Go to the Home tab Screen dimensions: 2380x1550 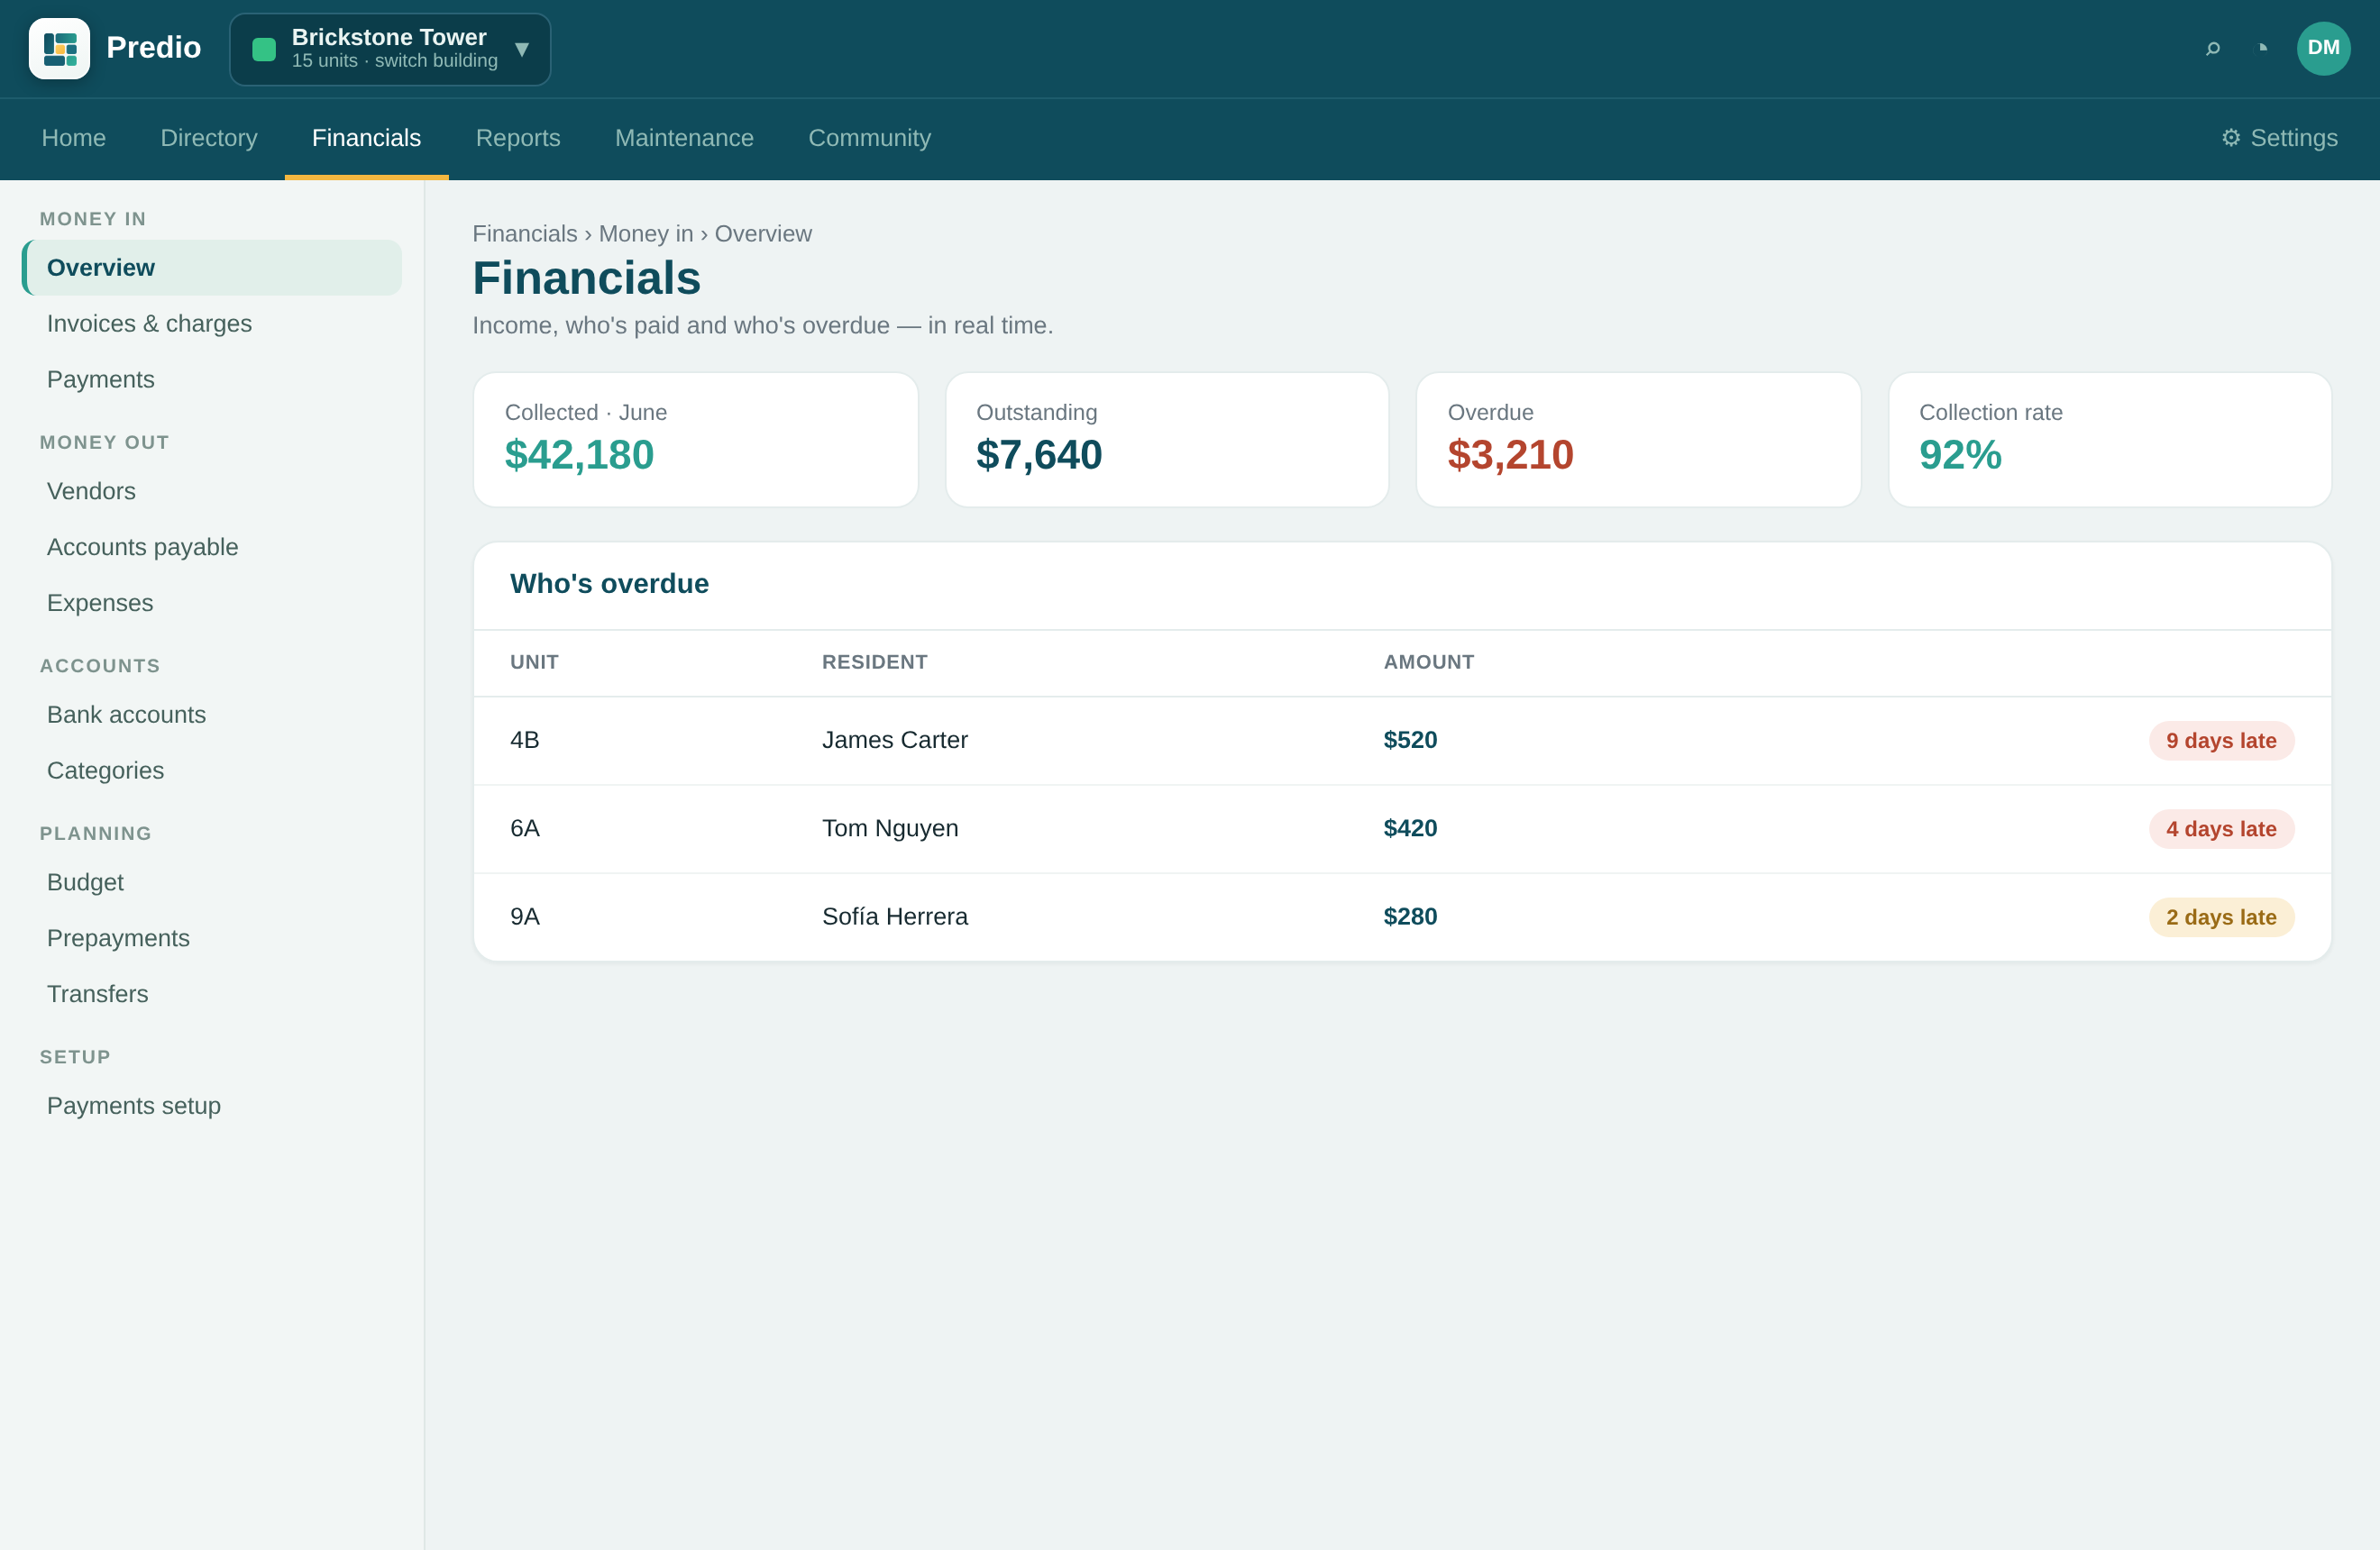(x=74, y=138)
